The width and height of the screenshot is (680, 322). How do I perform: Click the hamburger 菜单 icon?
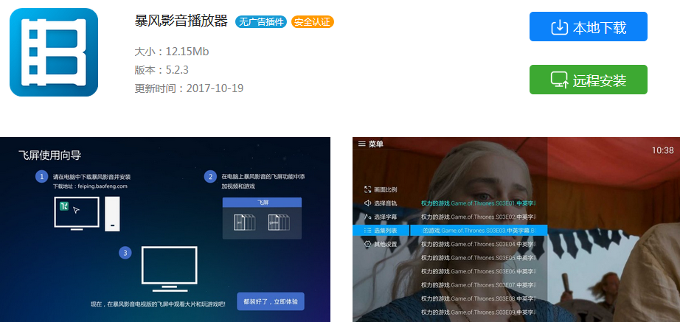coord(361,144)
